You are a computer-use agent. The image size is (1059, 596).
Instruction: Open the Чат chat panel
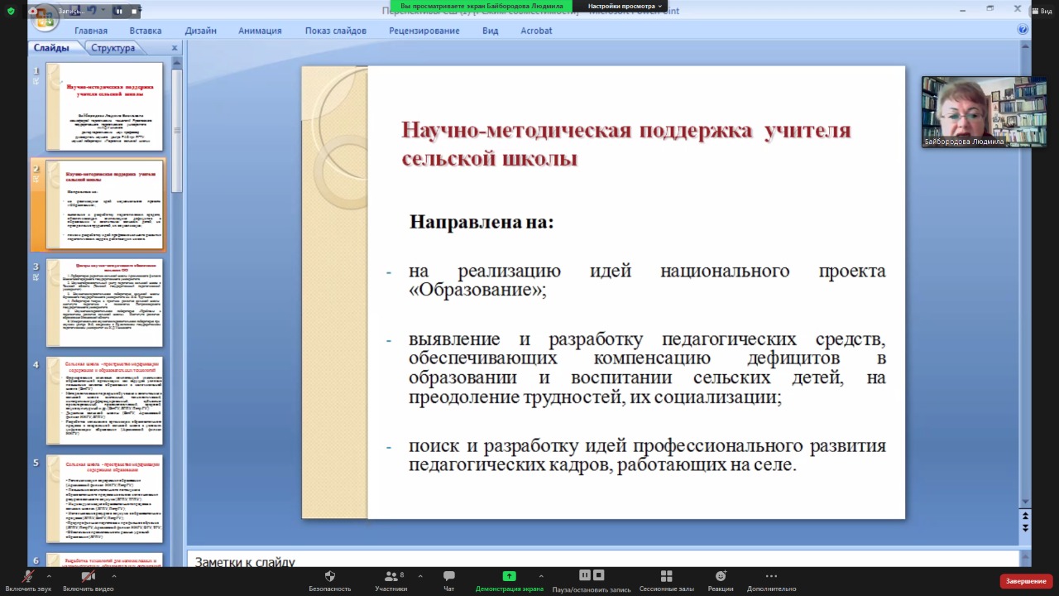click(x=448, y=577)
